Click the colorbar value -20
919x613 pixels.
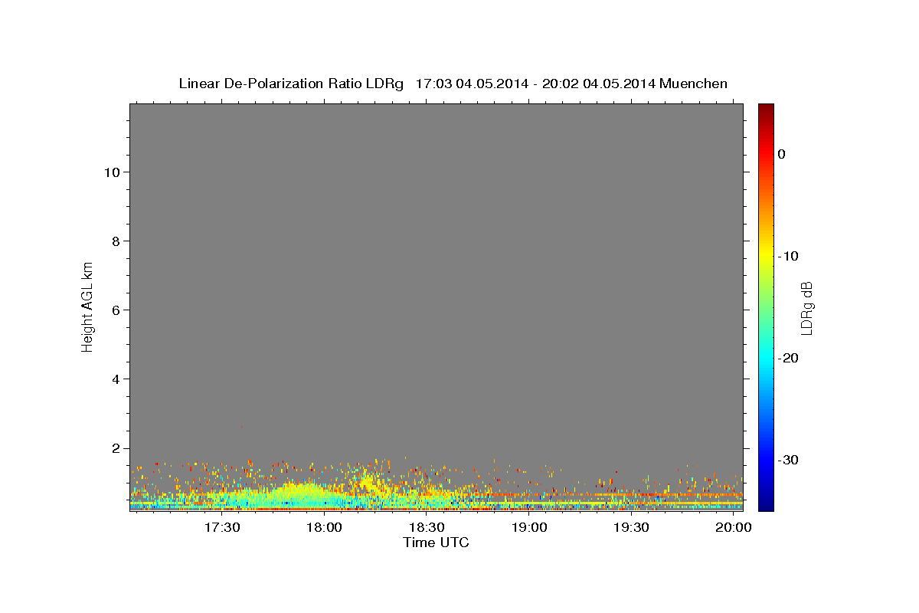[x=789, y=358]
